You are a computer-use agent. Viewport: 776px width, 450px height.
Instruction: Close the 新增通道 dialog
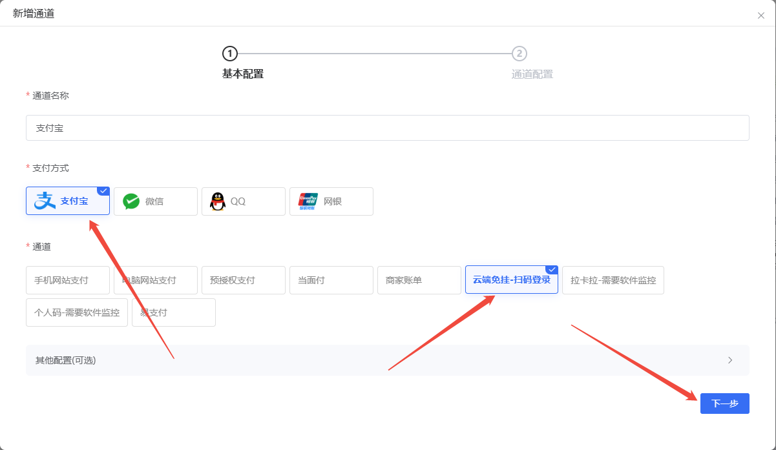pos(760,15)
